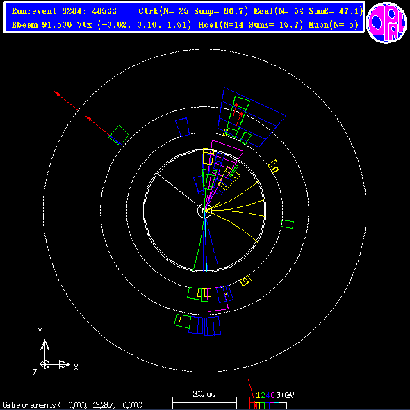Click the cyan 50 GeV legend box
The height and width of the screenshot is (410, 410).
277,406
